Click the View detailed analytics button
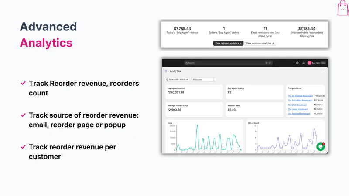Image resolution: width=349 pixels, height=196 pixels. [228, 43]
